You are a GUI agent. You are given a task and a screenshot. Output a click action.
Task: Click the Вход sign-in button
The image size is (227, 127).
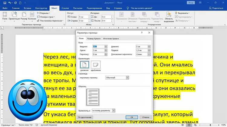(x=191, y=3)
